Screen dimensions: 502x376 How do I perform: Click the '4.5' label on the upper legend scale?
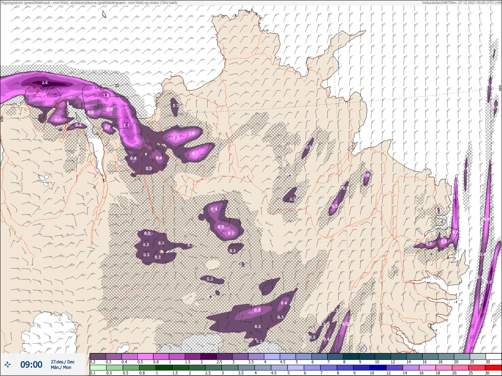283,362
